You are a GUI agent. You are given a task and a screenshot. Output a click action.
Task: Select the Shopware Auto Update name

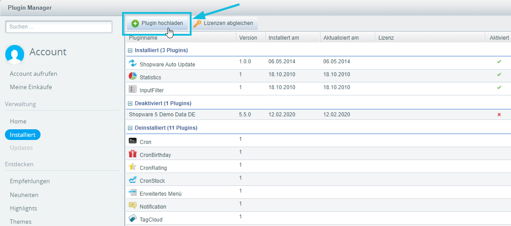(x=167, y=65)
